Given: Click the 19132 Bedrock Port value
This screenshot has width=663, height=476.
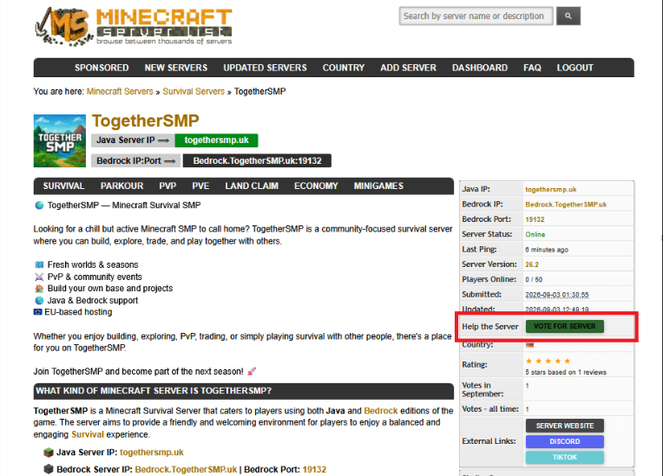Looking at the screenshot, I should 535,219.
